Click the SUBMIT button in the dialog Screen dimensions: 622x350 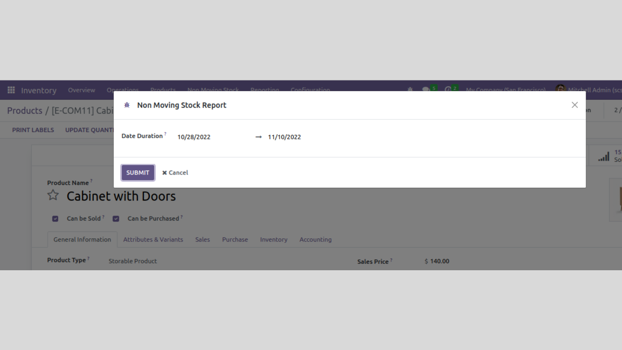coord(138,173)
